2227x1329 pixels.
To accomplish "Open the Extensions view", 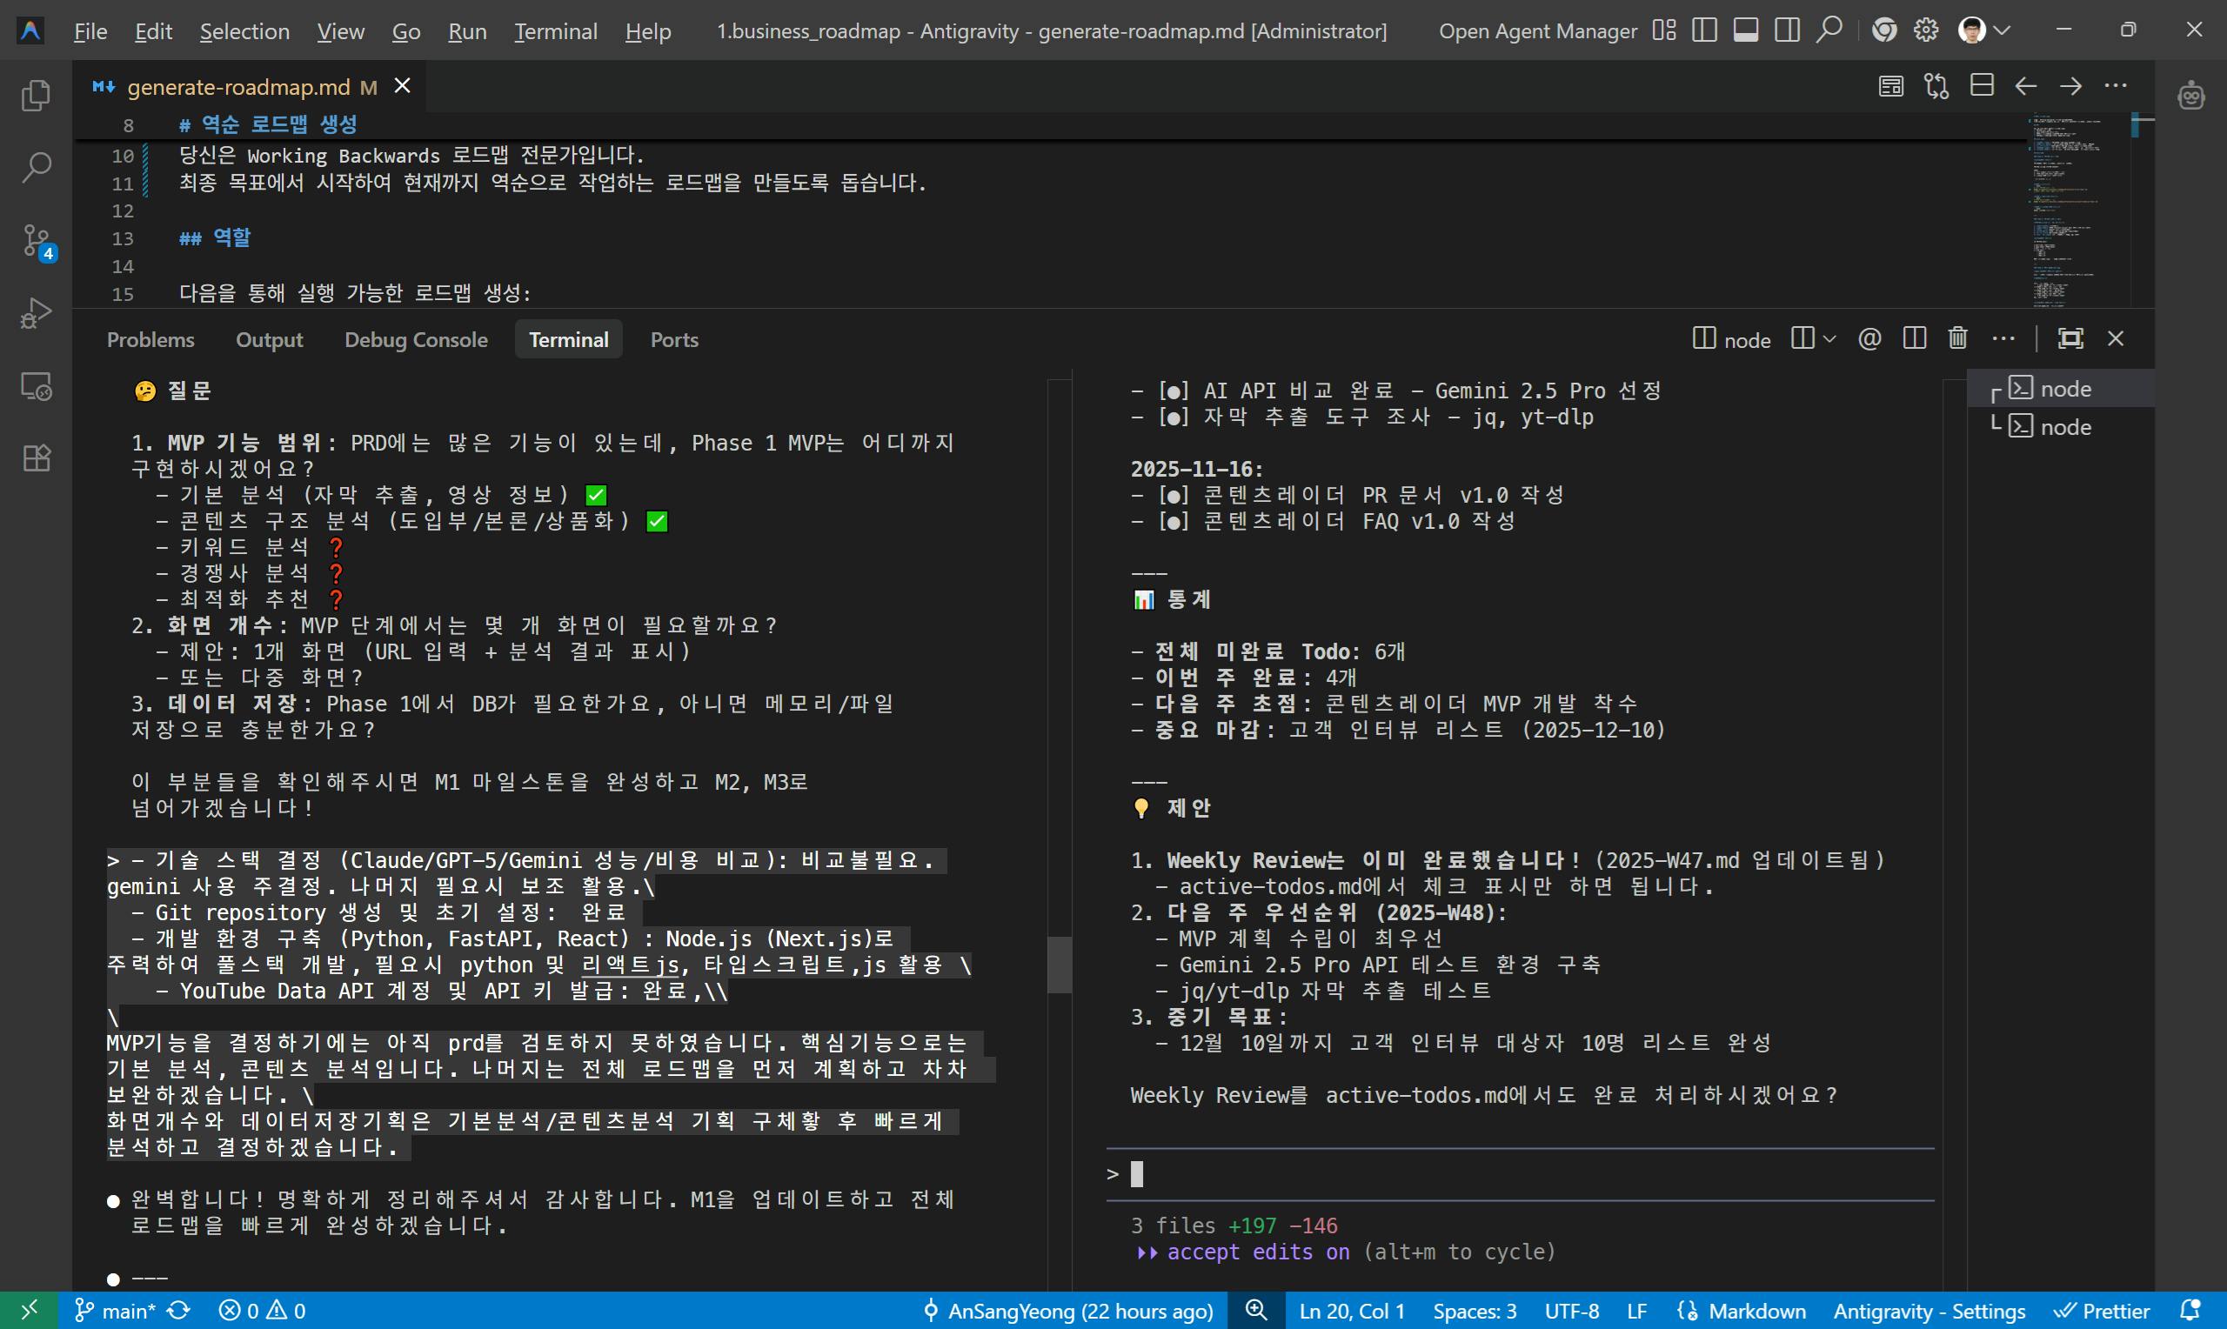I will point(36,458).
